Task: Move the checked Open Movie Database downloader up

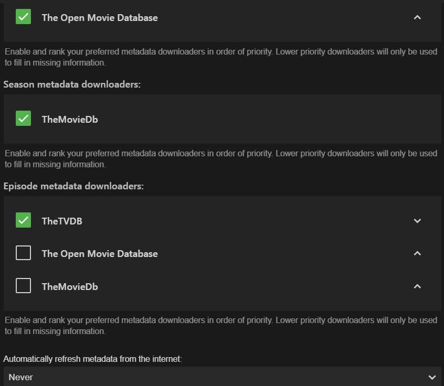Action: click(417, 17)
